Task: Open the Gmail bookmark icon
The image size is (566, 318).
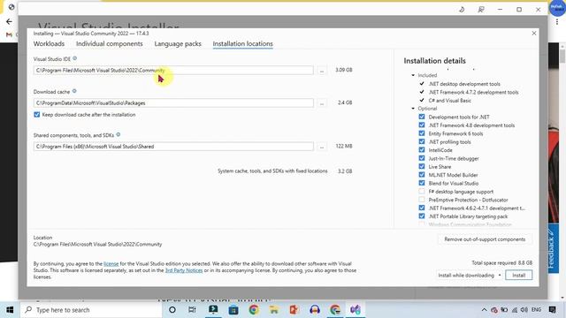Action: [9, 34]
